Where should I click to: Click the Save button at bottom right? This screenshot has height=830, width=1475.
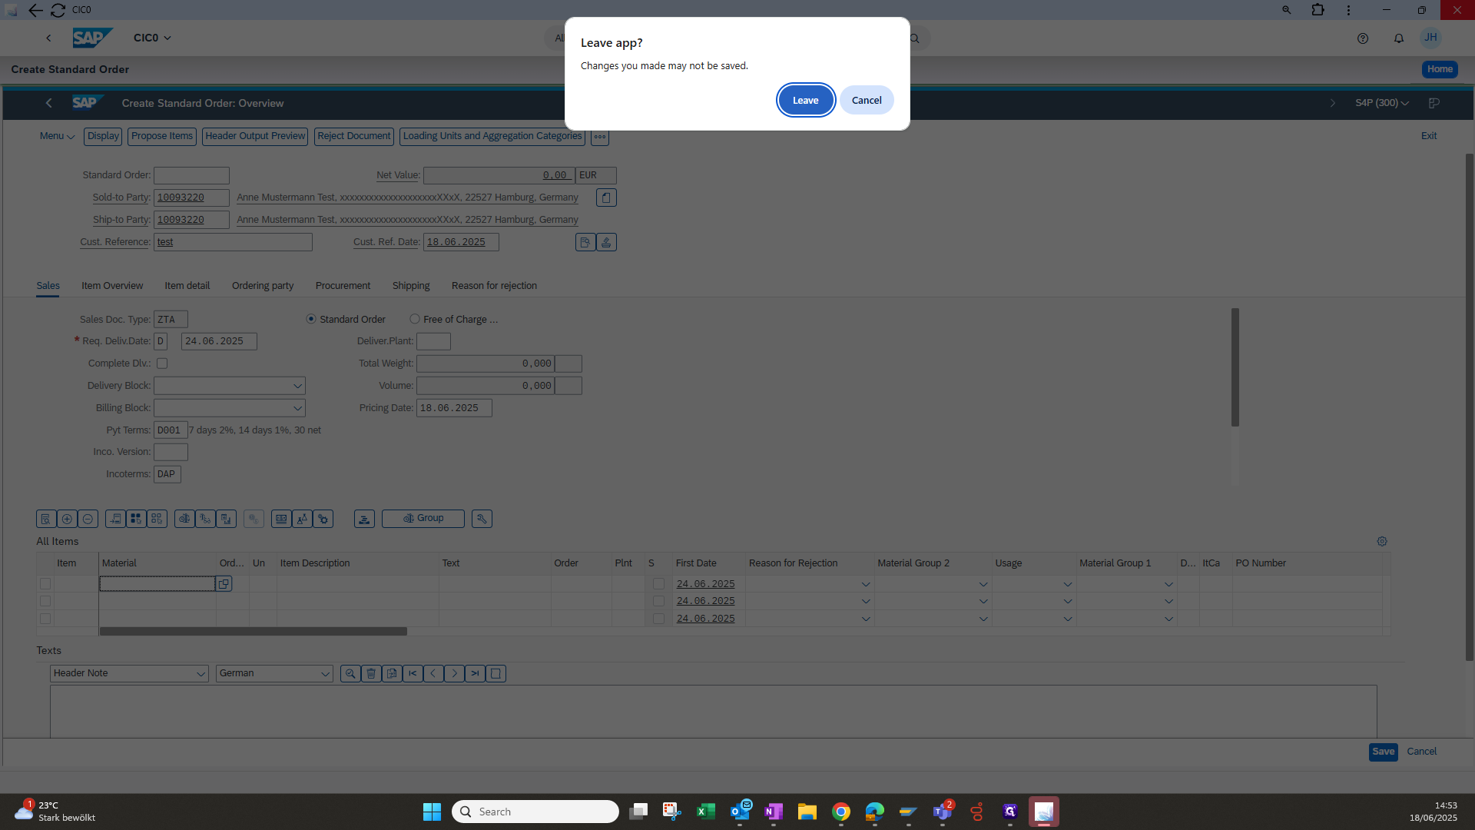click(x=1383, y=752)
